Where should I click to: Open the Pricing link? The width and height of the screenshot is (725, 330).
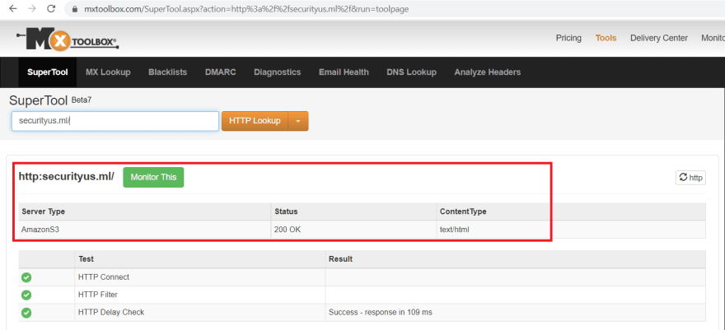(568, 39)
